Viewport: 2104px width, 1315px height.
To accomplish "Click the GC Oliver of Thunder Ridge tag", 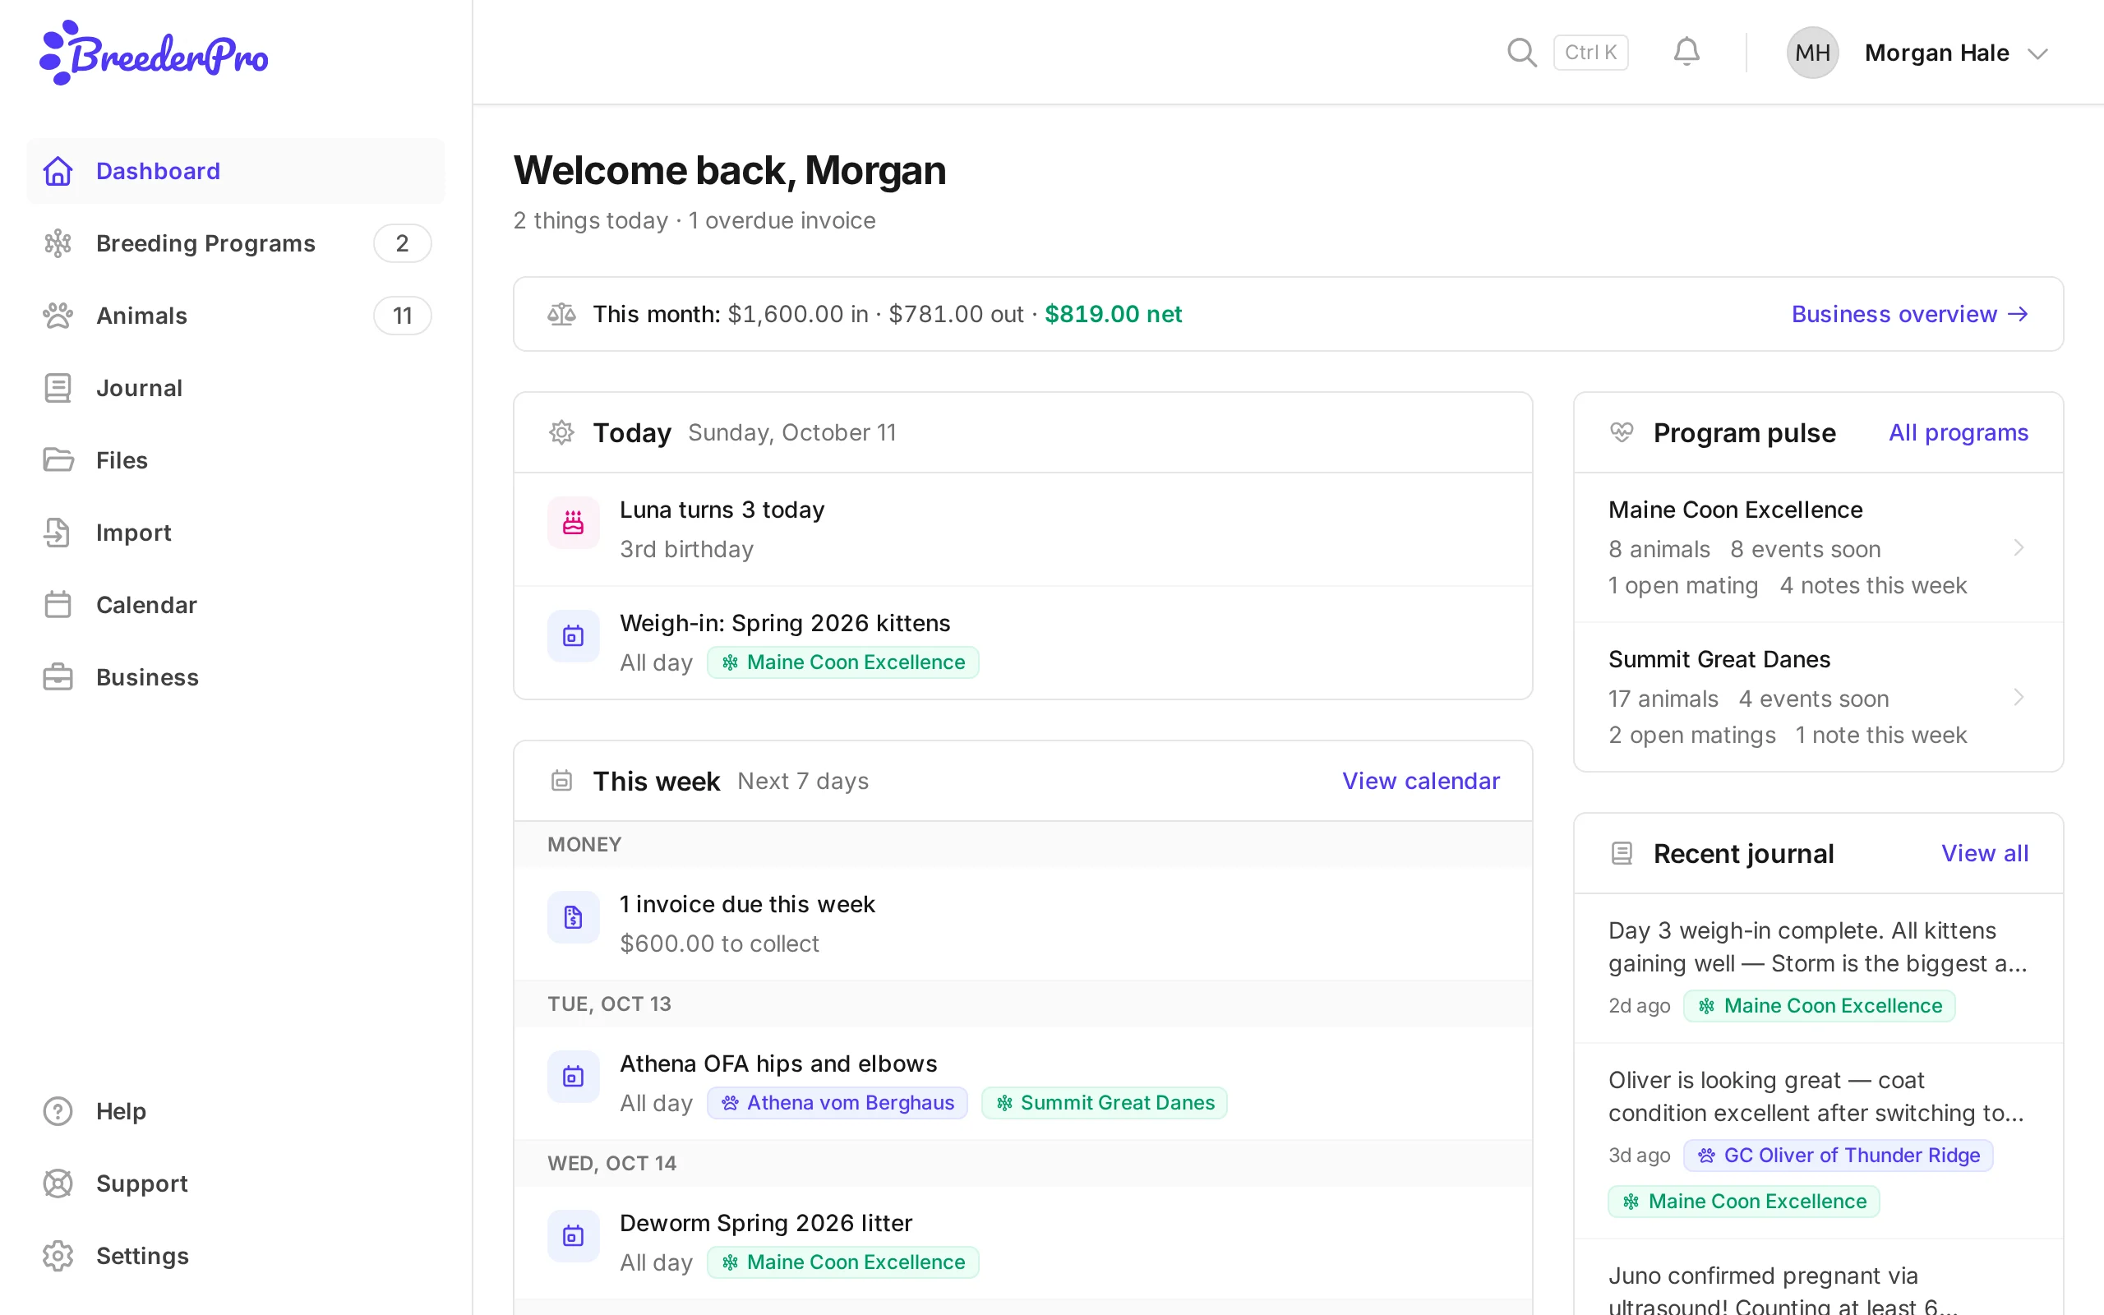I will tap(1838, 1156).
